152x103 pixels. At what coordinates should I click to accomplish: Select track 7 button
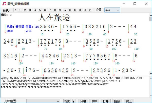[x=50, y=10]
